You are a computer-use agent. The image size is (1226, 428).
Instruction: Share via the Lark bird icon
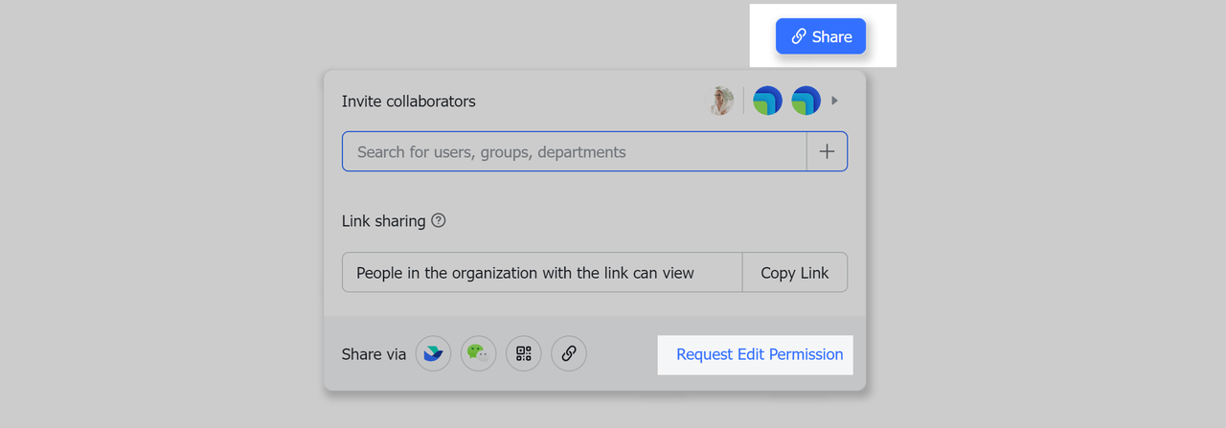click(433, 353)
